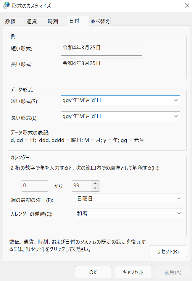Click the キャンセル button

click(x=133, y=272)
